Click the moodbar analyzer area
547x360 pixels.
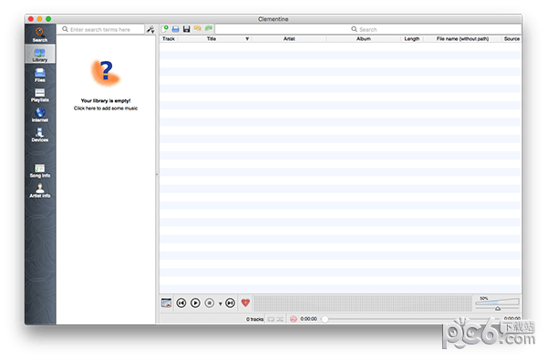(363, 303)
